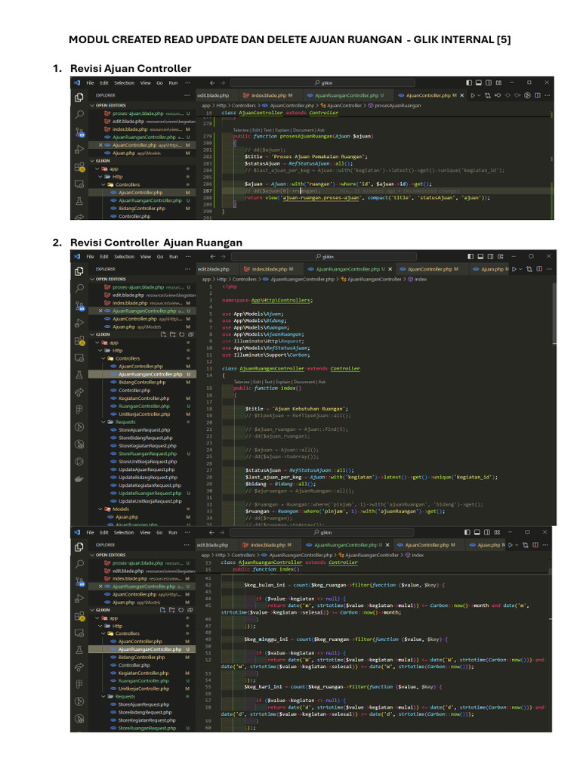The height and width of the screenshot is (774, 580).
Task: Open Search icon in Revisi Ajuan Controller screenshot
Action: [79, 115]
